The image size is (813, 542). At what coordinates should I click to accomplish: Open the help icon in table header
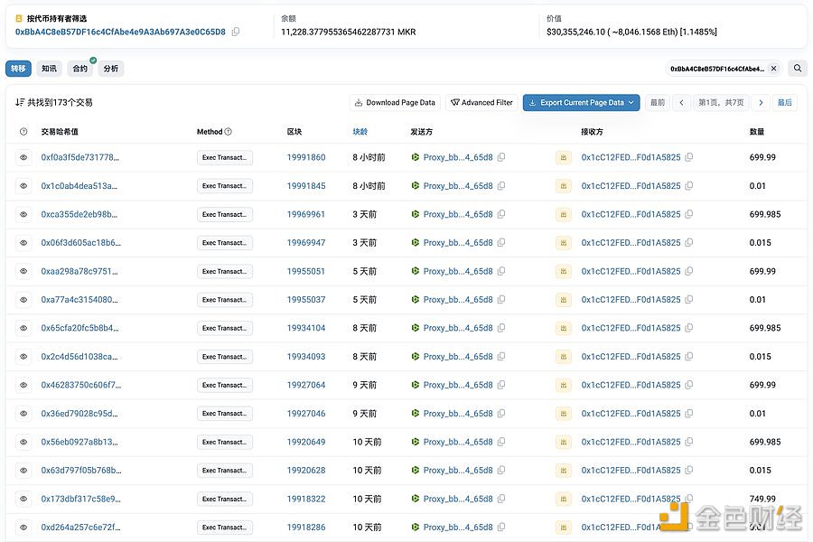tap(23, 132)
